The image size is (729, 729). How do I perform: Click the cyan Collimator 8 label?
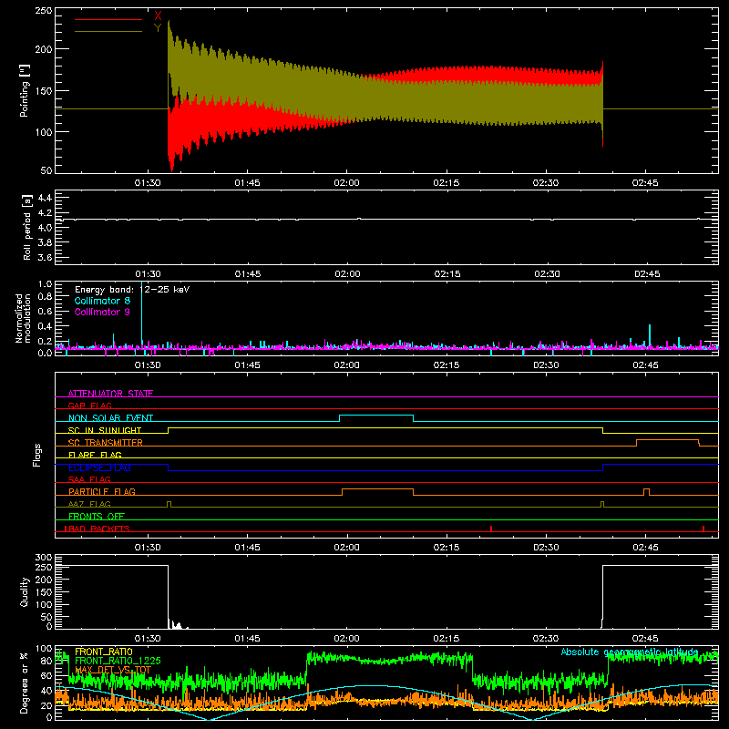pyautogui.click(x=102, y=301)
